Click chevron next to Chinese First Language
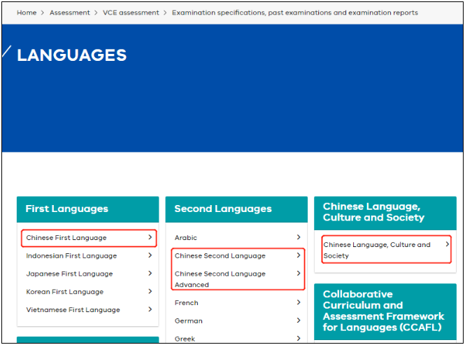The width and height of the screenshot is (465, 345). pos(150,237)
